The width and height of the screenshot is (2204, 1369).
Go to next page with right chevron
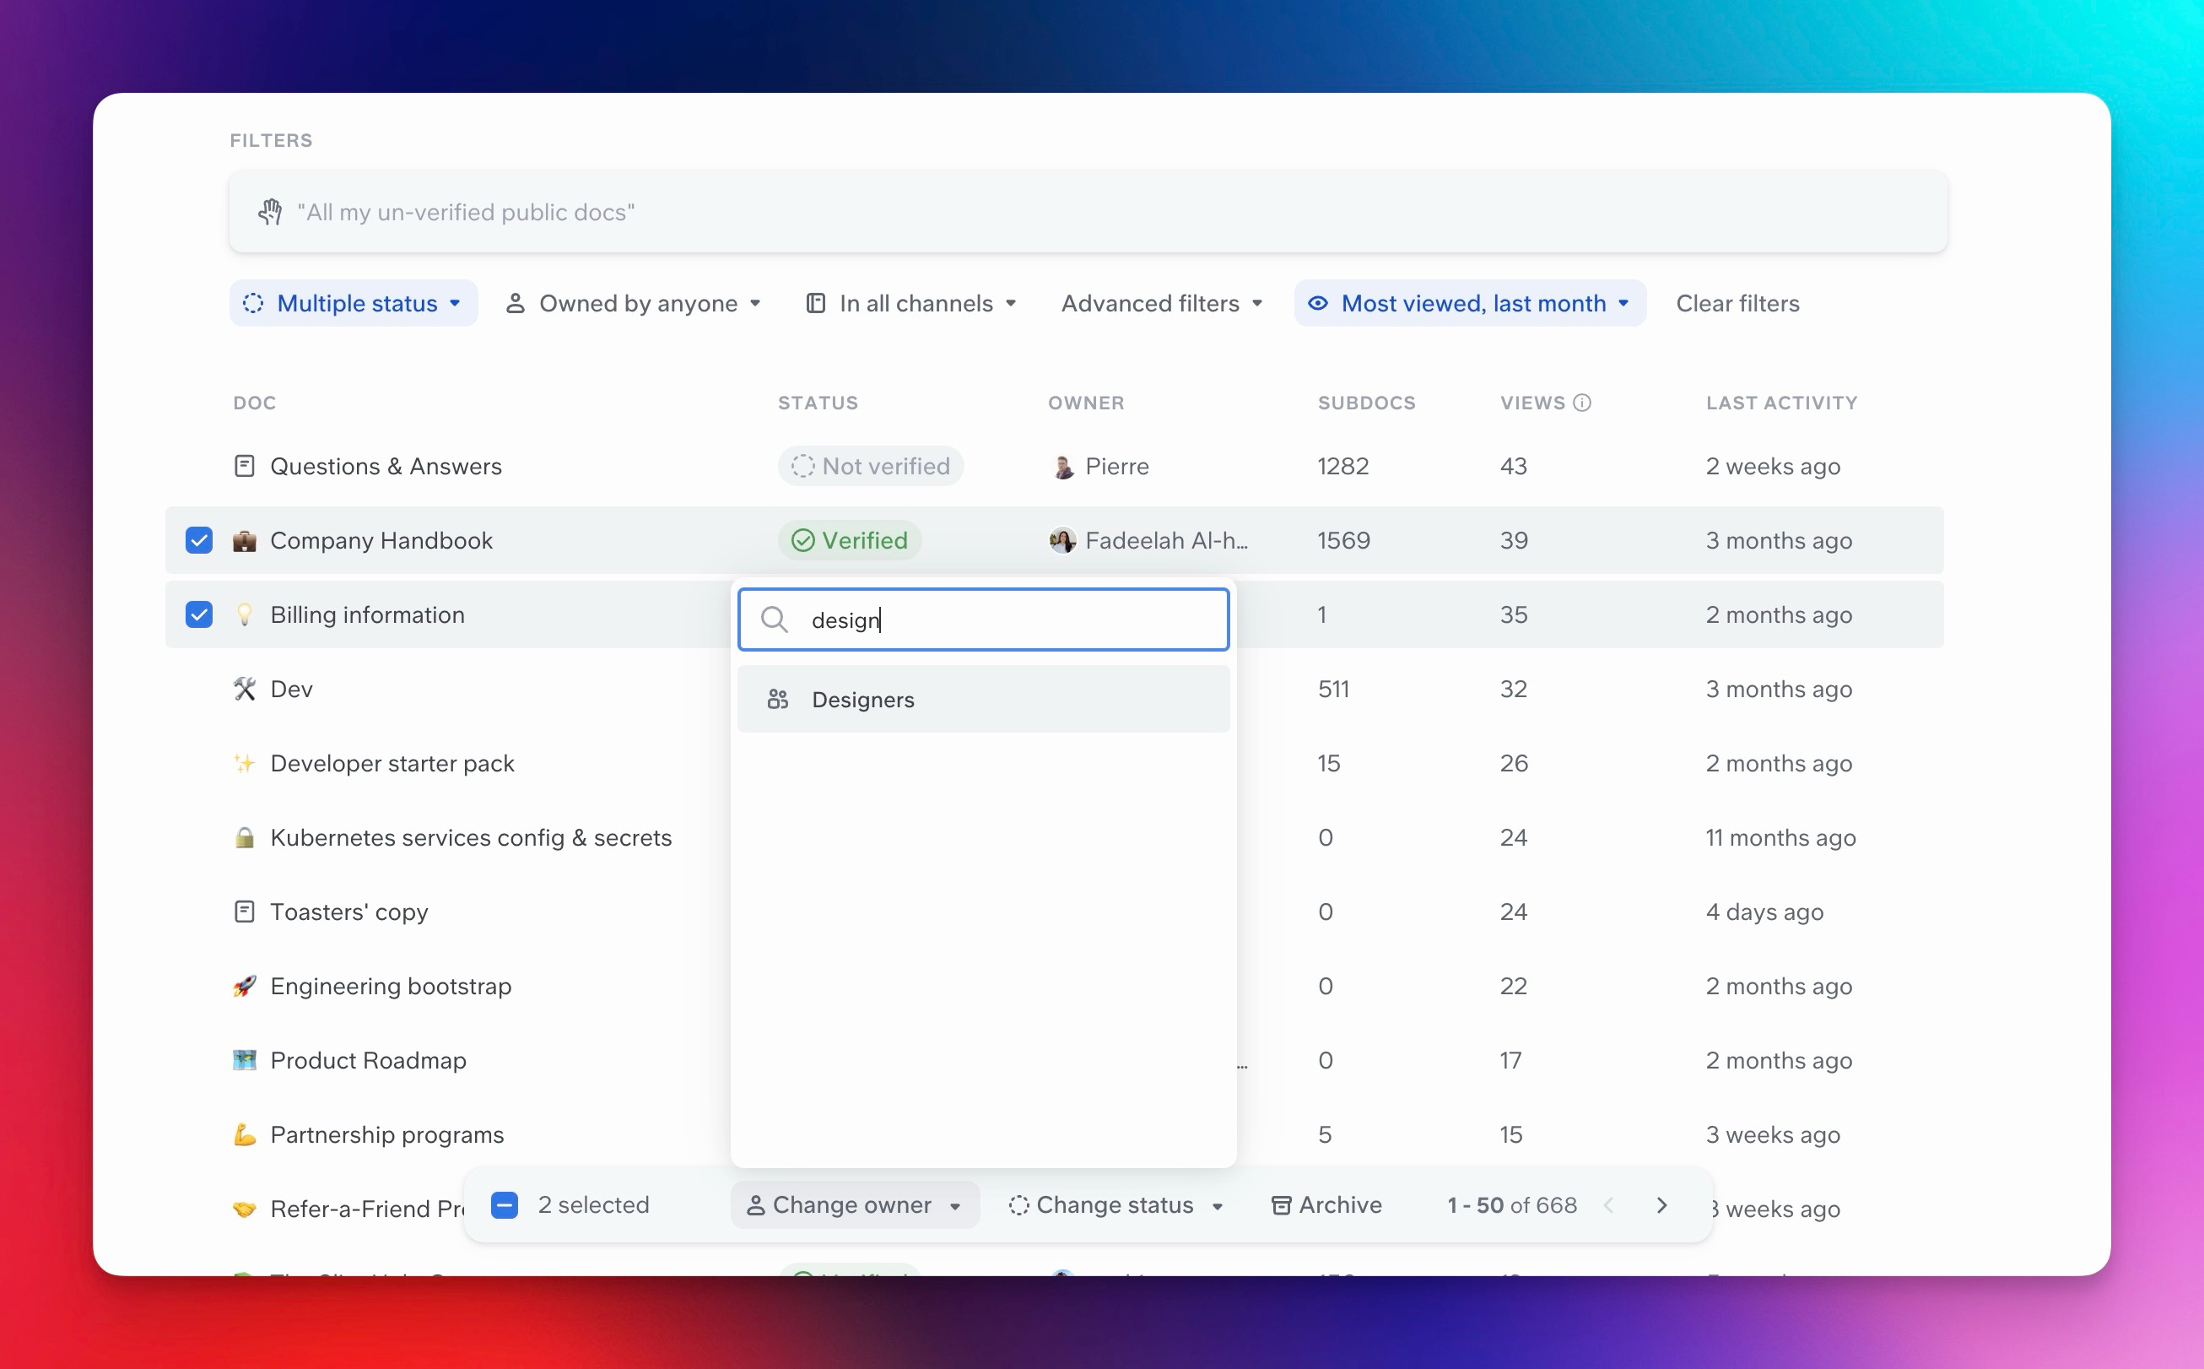(1661, 1205)
